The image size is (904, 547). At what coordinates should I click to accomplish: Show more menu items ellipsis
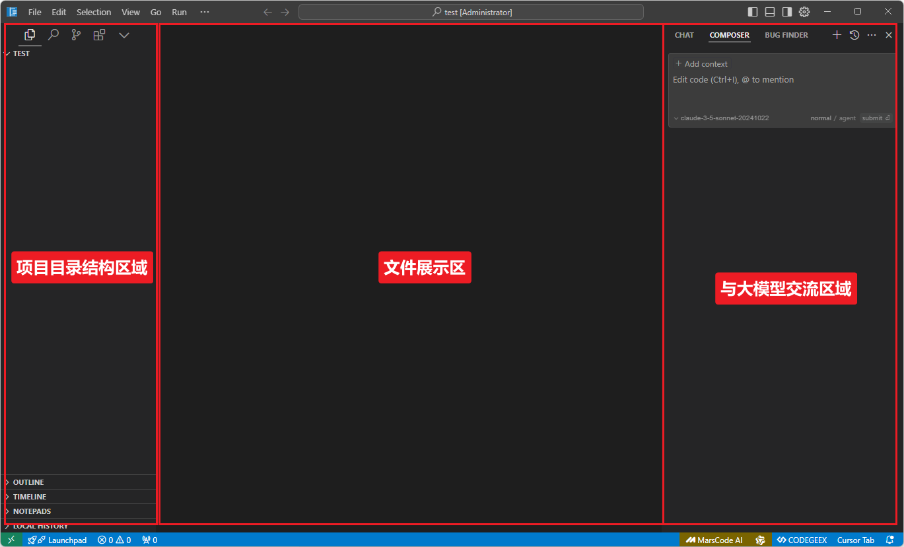click(204, 12)
